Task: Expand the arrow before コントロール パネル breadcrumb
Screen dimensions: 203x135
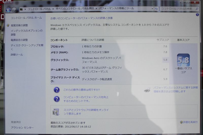Action: click(25, 9)
